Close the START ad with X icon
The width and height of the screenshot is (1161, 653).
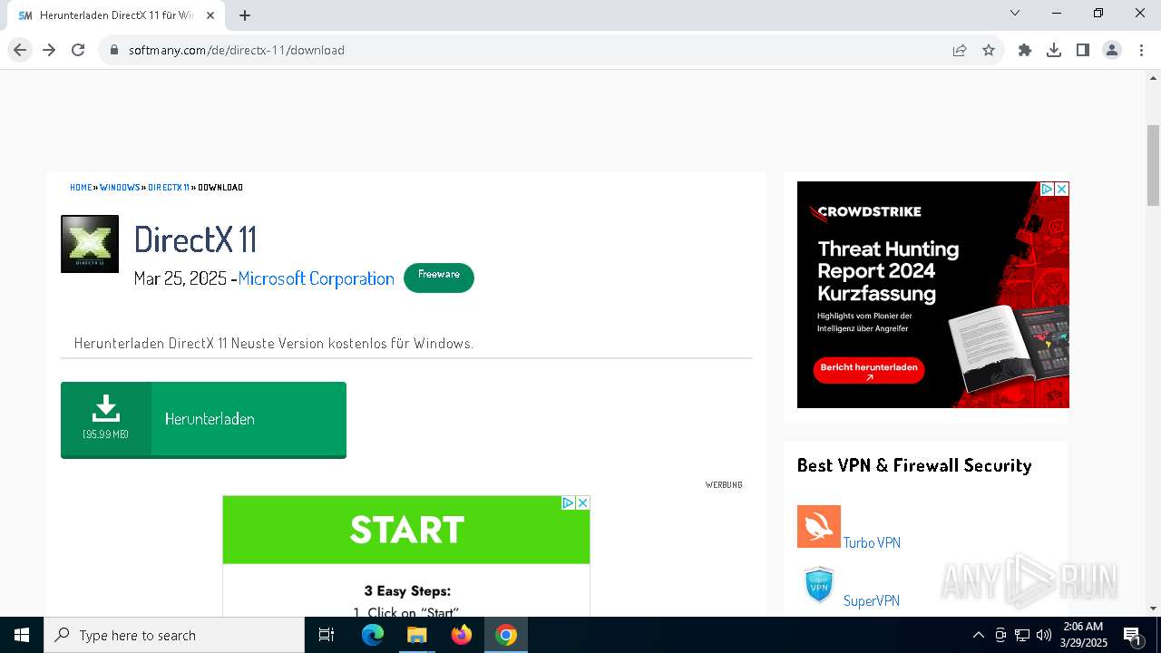click(583, 502)
